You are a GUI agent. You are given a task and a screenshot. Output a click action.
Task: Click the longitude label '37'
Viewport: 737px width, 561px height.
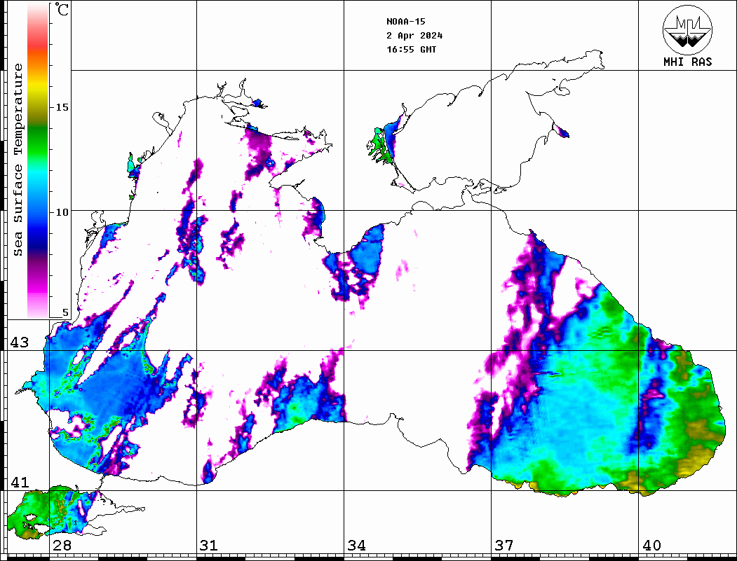coord(504,546)
